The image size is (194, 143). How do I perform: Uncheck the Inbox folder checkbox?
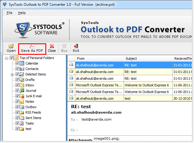17,85
